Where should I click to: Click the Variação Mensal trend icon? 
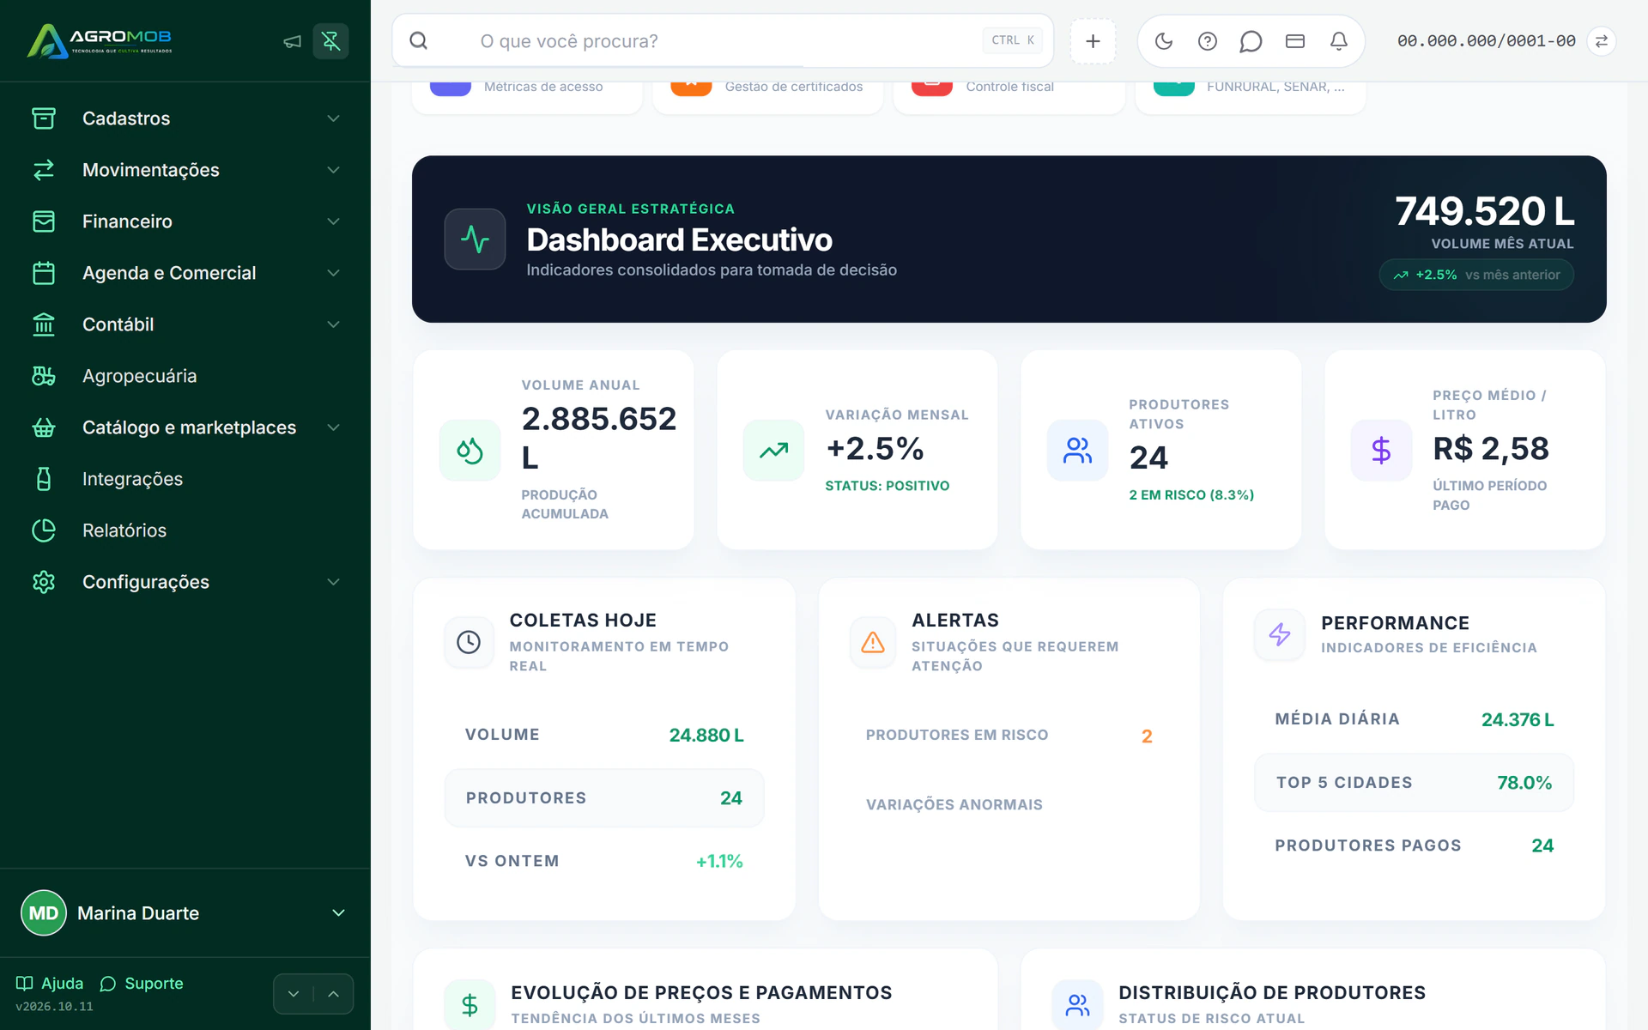coord(773,450)
